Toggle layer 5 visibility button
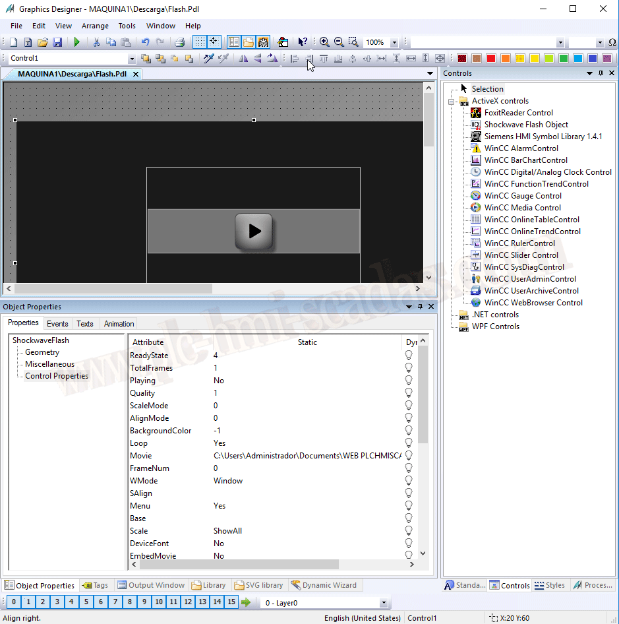The height and width of the screenshot is (624, 619). coord(86,602)
